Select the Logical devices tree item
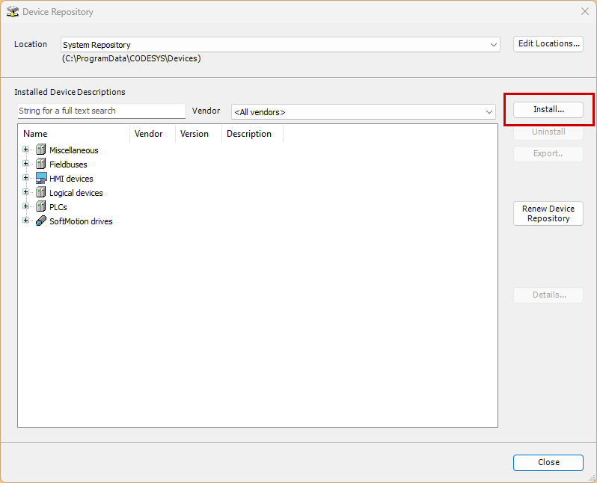This screenshot has height=483, width=597. click(76, 193)
